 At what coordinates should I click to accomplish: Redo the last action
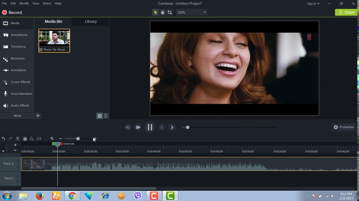(x=10, y=138)
